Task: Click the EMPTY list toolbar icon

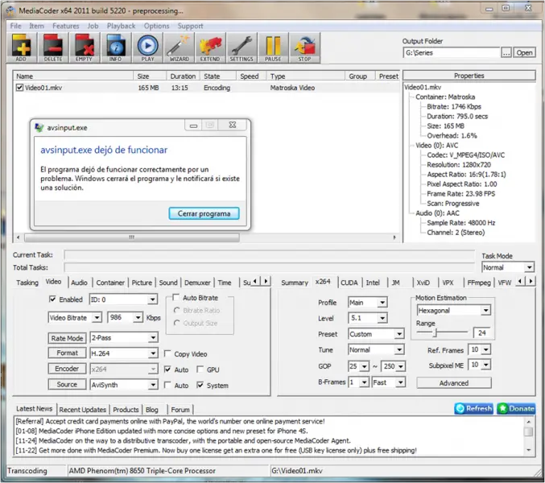Action: [x=84, y=47]
